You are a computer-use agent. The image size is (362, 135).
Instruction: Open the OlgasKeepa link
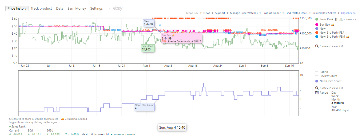[x=348, y=13]
